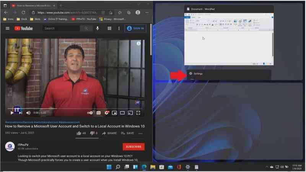Start voice search with microphone
306x172 pixels.
(98, 28)
